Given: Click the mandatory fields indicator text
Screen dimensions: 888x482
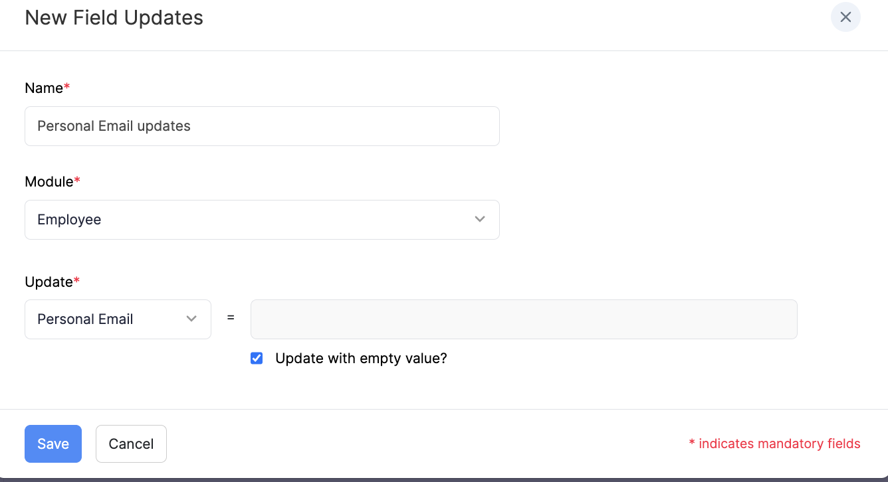Looking at the screenshot, I should coord(774,443).
